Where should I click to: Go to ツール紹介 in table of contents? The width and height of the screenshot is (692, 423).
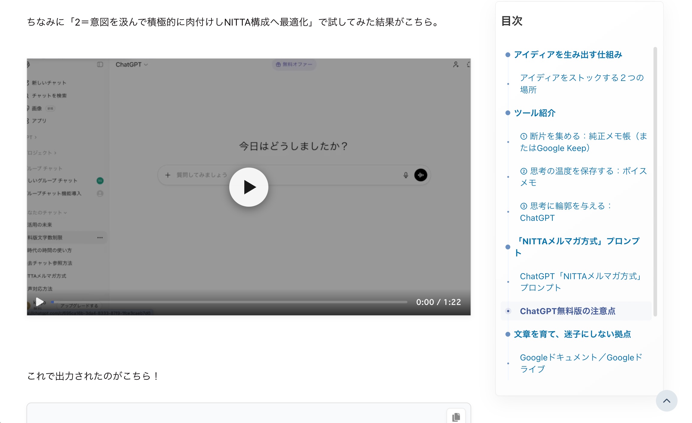pyautogui.click(x=534, y=113)
